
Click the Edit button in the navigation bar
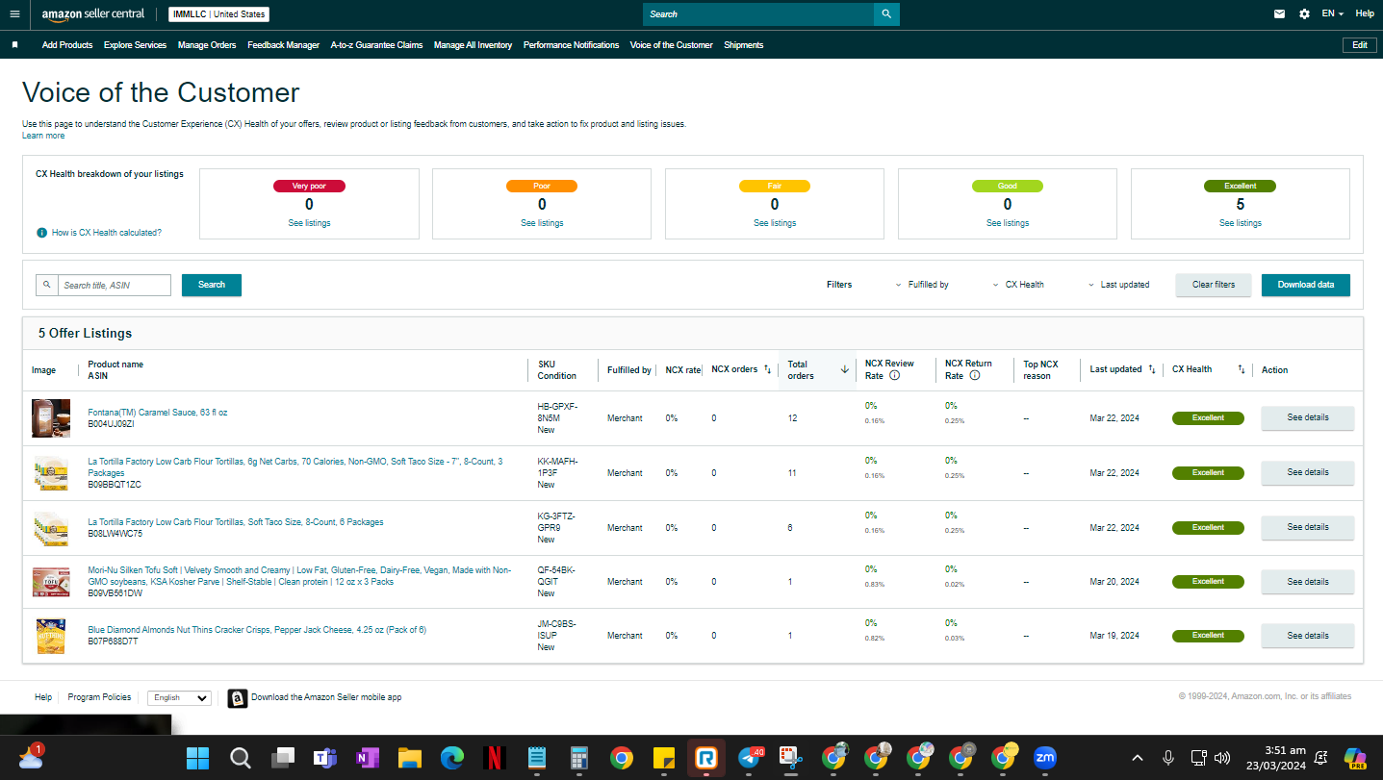(x=1359, y=45)
